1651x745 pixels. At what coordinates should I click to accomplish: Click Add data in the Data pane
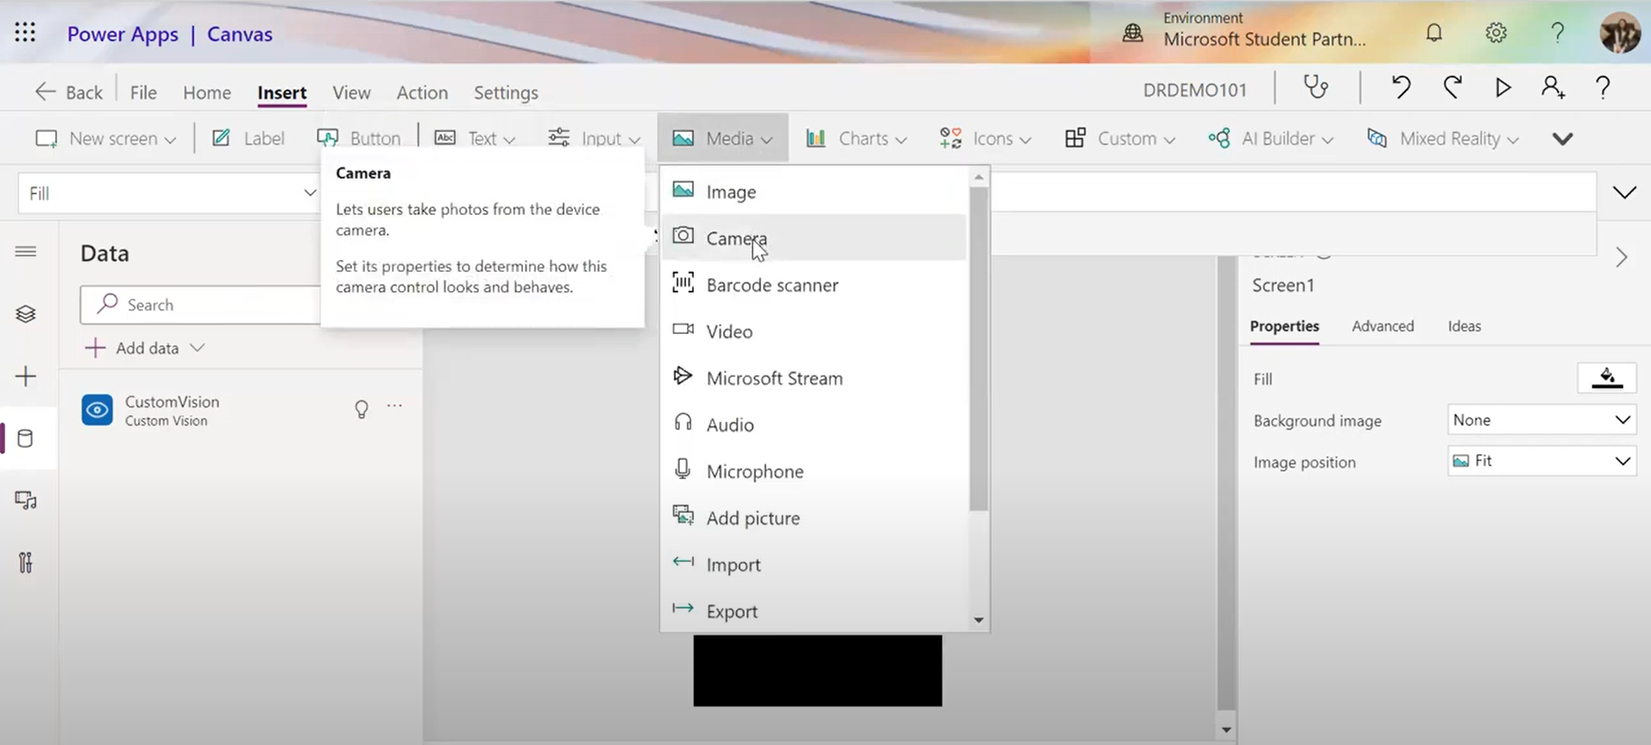[145, 348]
